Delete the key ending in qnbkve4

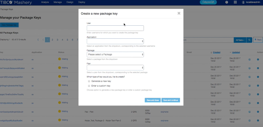258,59
